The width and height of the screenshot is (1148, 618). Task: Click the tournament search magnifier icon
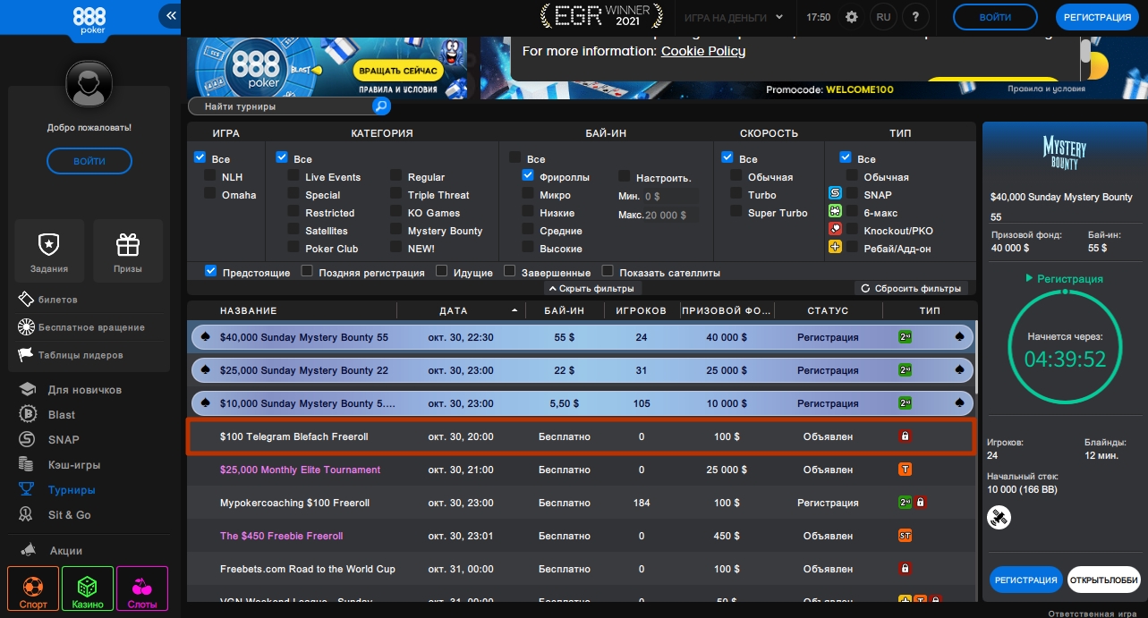point(381,106)
